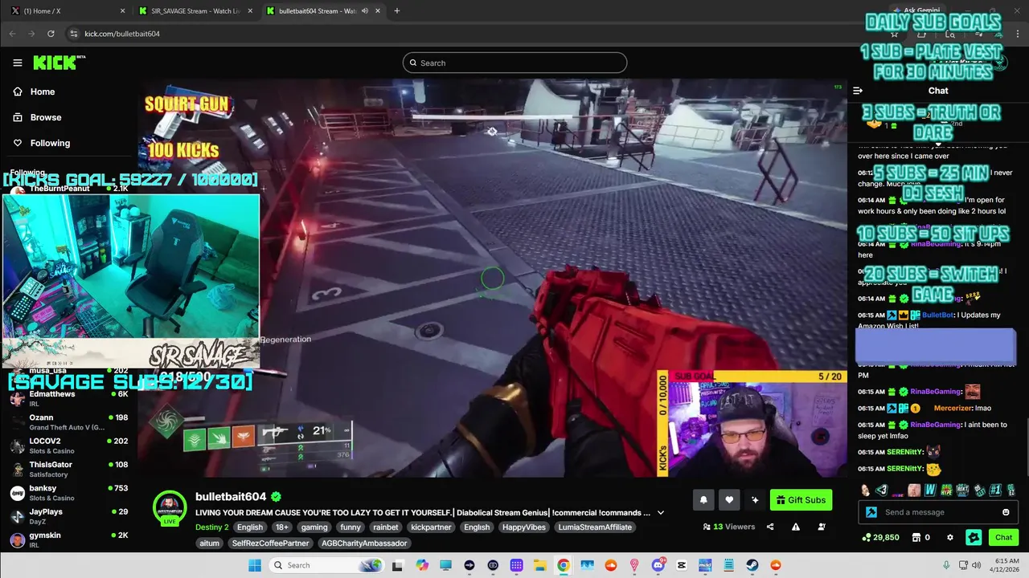Open banksy channel in sidebar
The image size is (1029, 578).
69,493
